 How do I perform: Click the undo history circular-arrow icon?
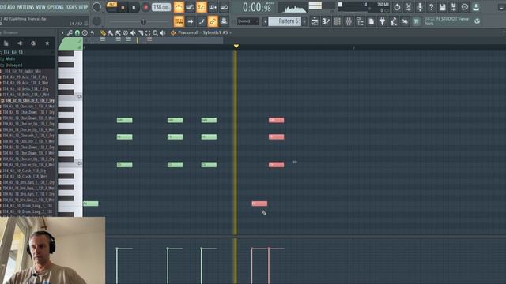tap(397, 7)
